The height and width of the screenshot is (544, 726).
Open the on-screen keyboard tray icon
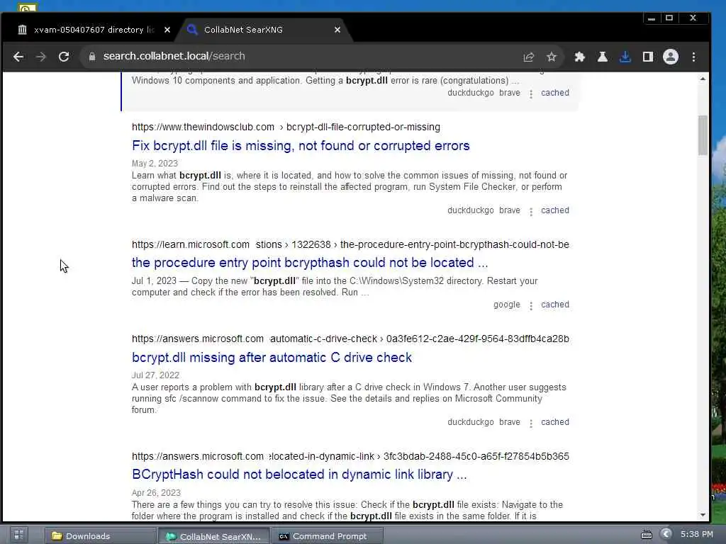tap(647, 535)
